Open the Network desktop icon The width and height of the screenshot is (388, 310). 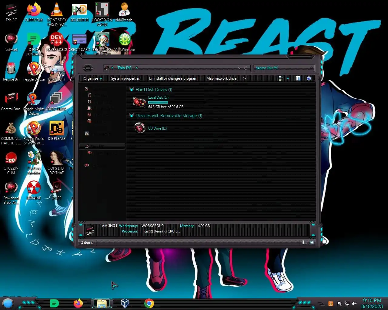coord(11,42)
